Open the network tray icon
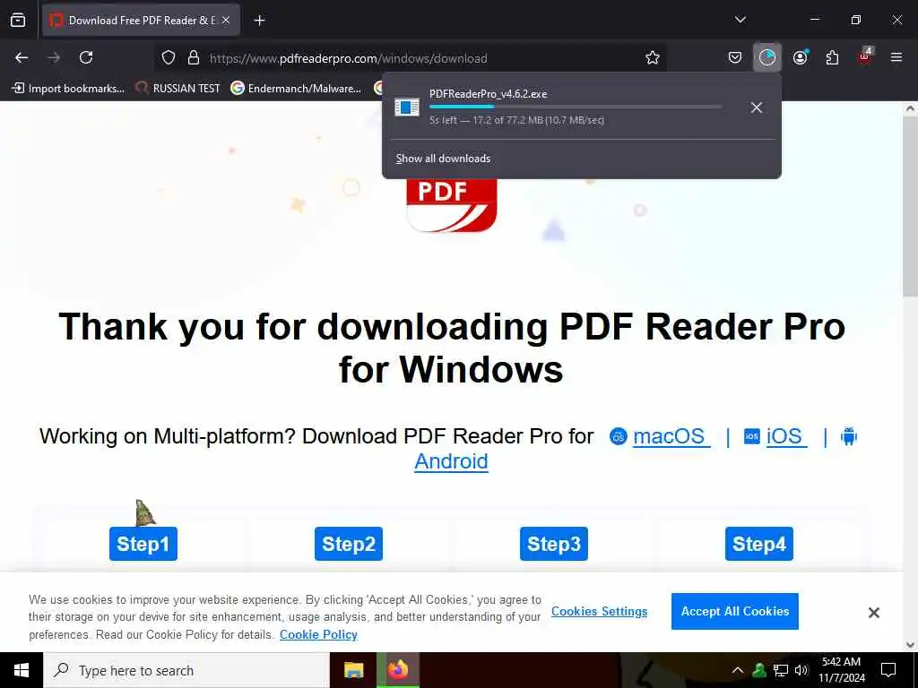The width and height of the screenshot is (918, 688). point(781,670)
